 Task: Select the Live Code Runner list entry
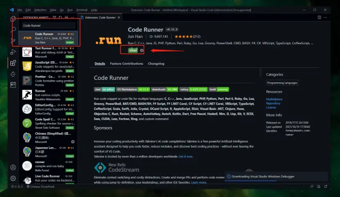(48, 179)
